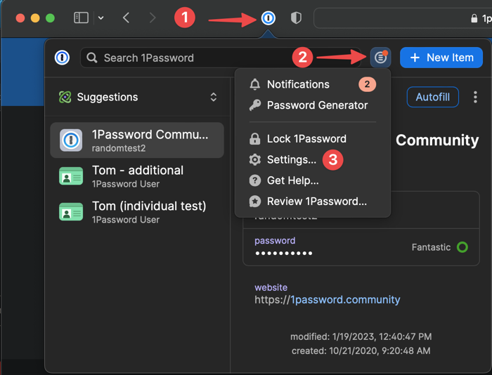
Task: Click the shield privacy icon in toolbar
Action: coord(296,18)
